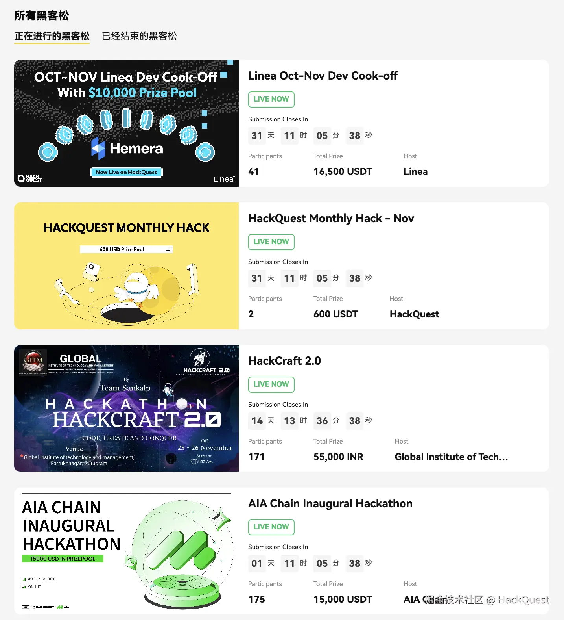Open HackCraft 2.0 hackathon banner

pos(126,408)
